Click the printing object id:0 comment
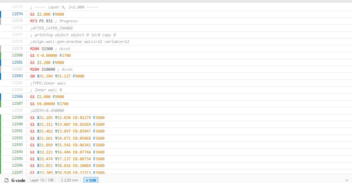352x183 pixels. [73, 35]
